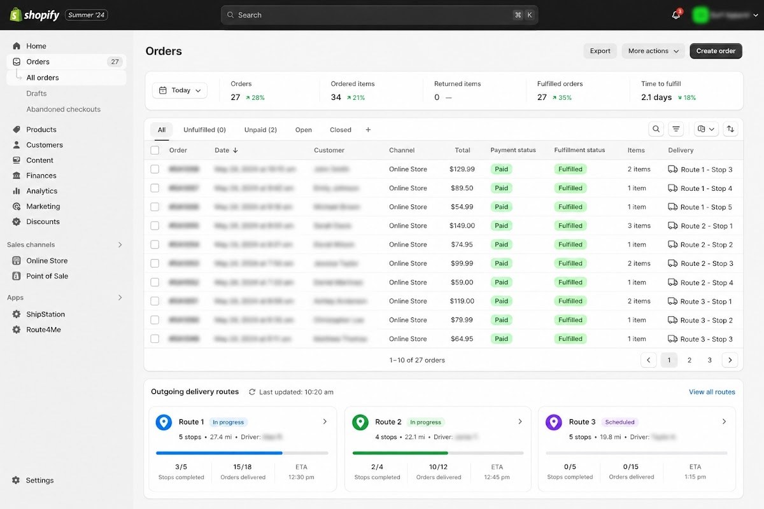This screenshot has height=509, width=764.
Task: Click the next page arrow button
Action: point(730,360)
